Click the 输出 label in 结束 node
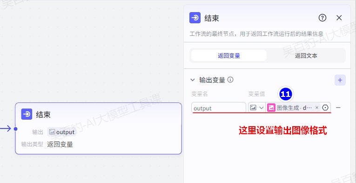Image resolution: width=356 pixels, height=183 pixels. point(38,132)
